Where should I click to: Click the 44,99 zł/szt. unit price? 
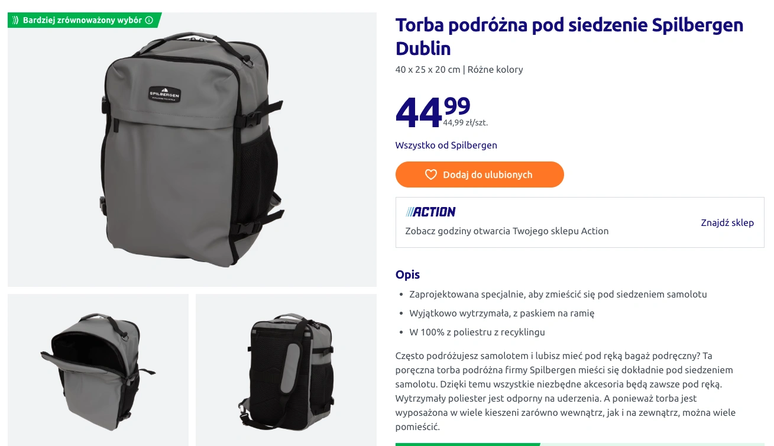[465, 122]
